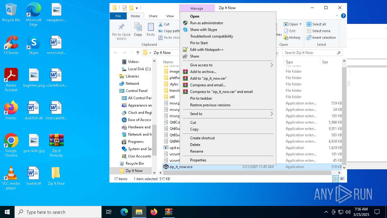Click Task View taskbar icon

click(109, 212)
